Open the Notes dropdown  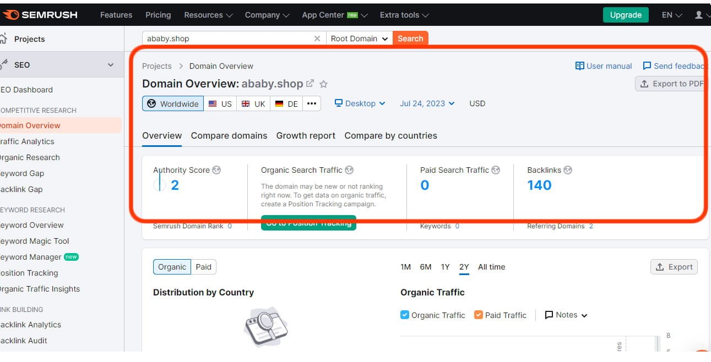tap(566, 315)
